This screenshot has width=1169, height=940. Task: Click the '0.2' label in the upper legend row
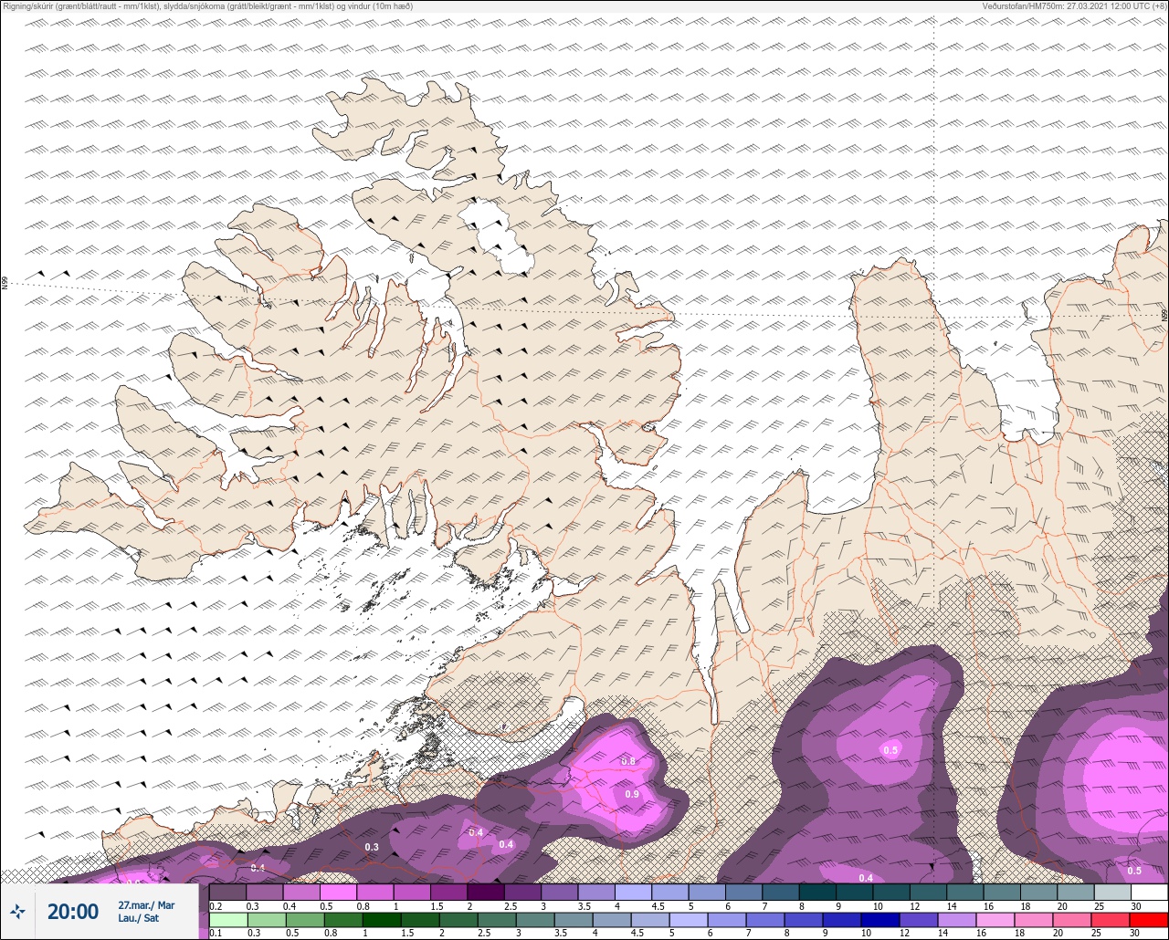(216, 906)
